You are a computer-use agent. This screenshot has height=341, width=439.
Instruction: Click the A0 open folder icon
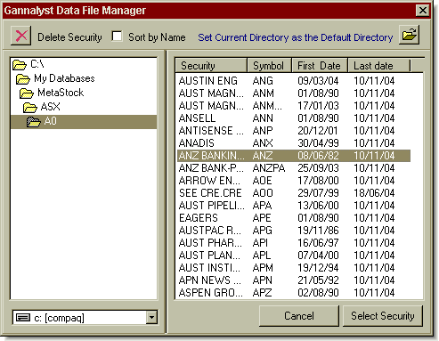pos(34,122)
